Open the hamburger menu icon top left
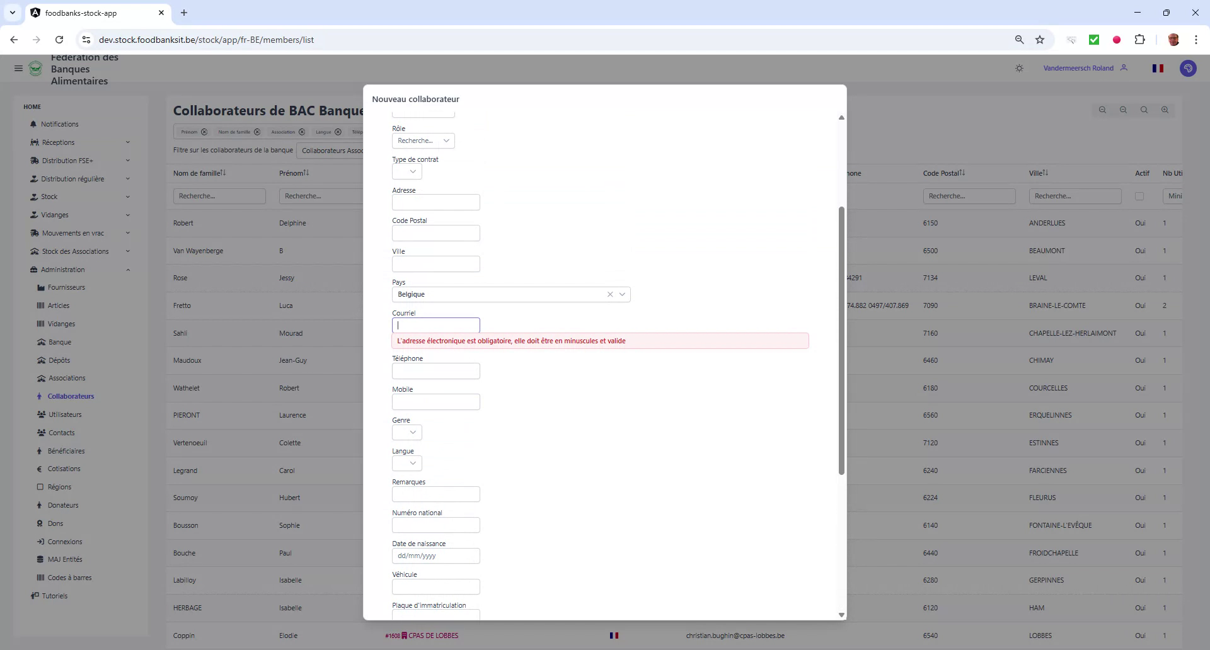The image size is (1210, 650). (x=18, y=69)
